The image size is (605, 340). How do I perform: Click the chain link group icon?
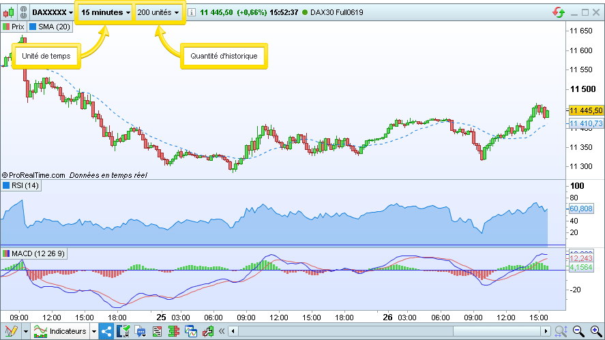click(23, 12)
